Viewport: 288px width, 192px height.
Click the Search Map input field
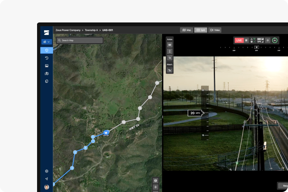[80, 40]
